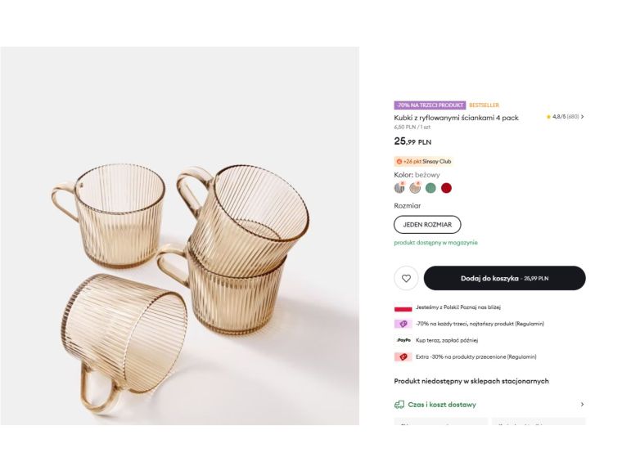Click the product image of glass mugs
This screenshot has height=466, width=622.
[x=179, y=235]
